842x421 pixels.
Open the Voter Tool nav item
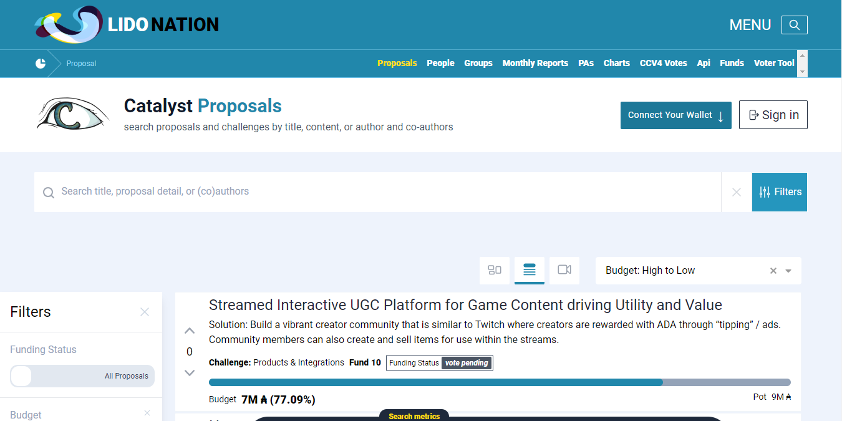(x=774, y=63)
